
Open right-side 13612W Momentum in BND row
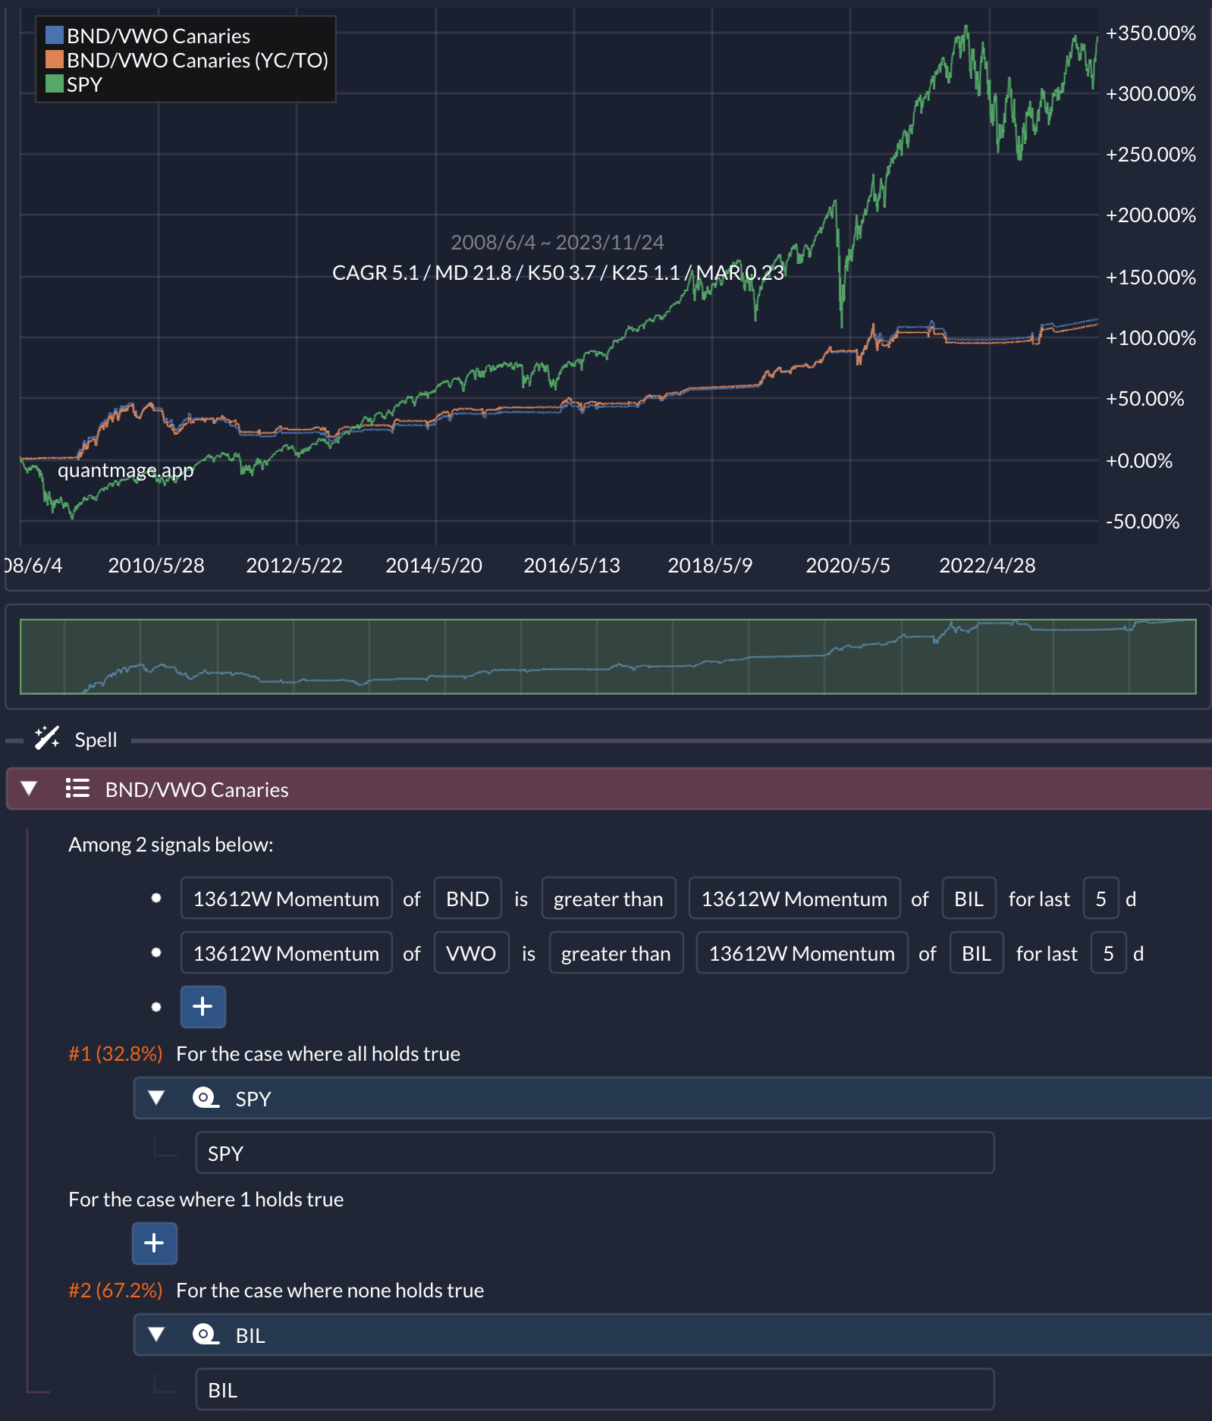(794, 899)
